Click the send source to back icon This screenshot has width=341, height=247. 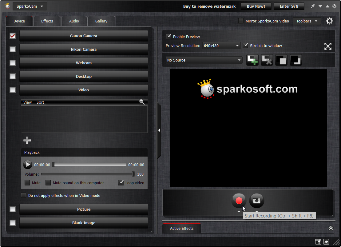tap(296, 60)
